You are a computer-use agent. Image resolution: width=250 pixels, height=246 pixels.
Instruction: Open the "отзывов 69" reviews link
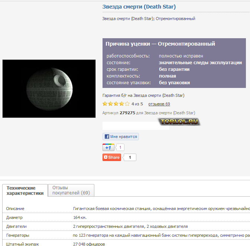click(x=159, y=104)
